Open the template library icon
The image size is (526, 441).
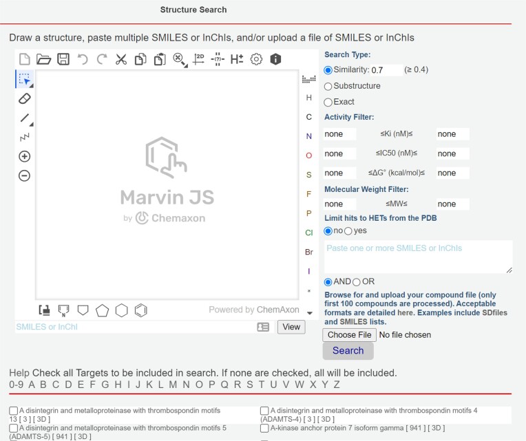pos(44,310)
